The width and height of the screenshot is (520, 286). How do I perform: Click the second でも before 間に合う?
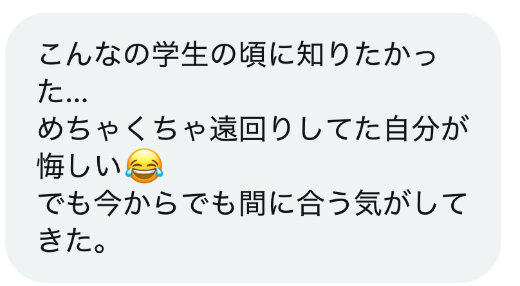coord(209,203)
